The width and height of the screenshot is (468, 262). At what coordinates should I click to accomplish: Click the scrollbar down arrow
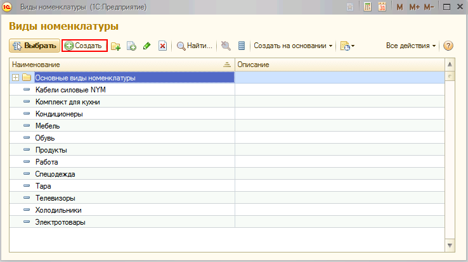click(x=450, y=246)
